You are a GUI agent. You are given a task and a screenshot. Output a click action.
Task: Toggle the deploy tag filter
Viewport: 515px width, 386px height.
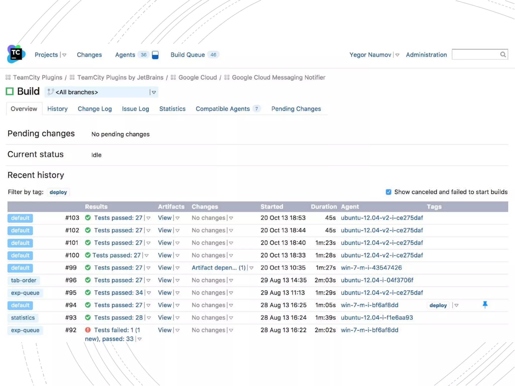point(58,192)
